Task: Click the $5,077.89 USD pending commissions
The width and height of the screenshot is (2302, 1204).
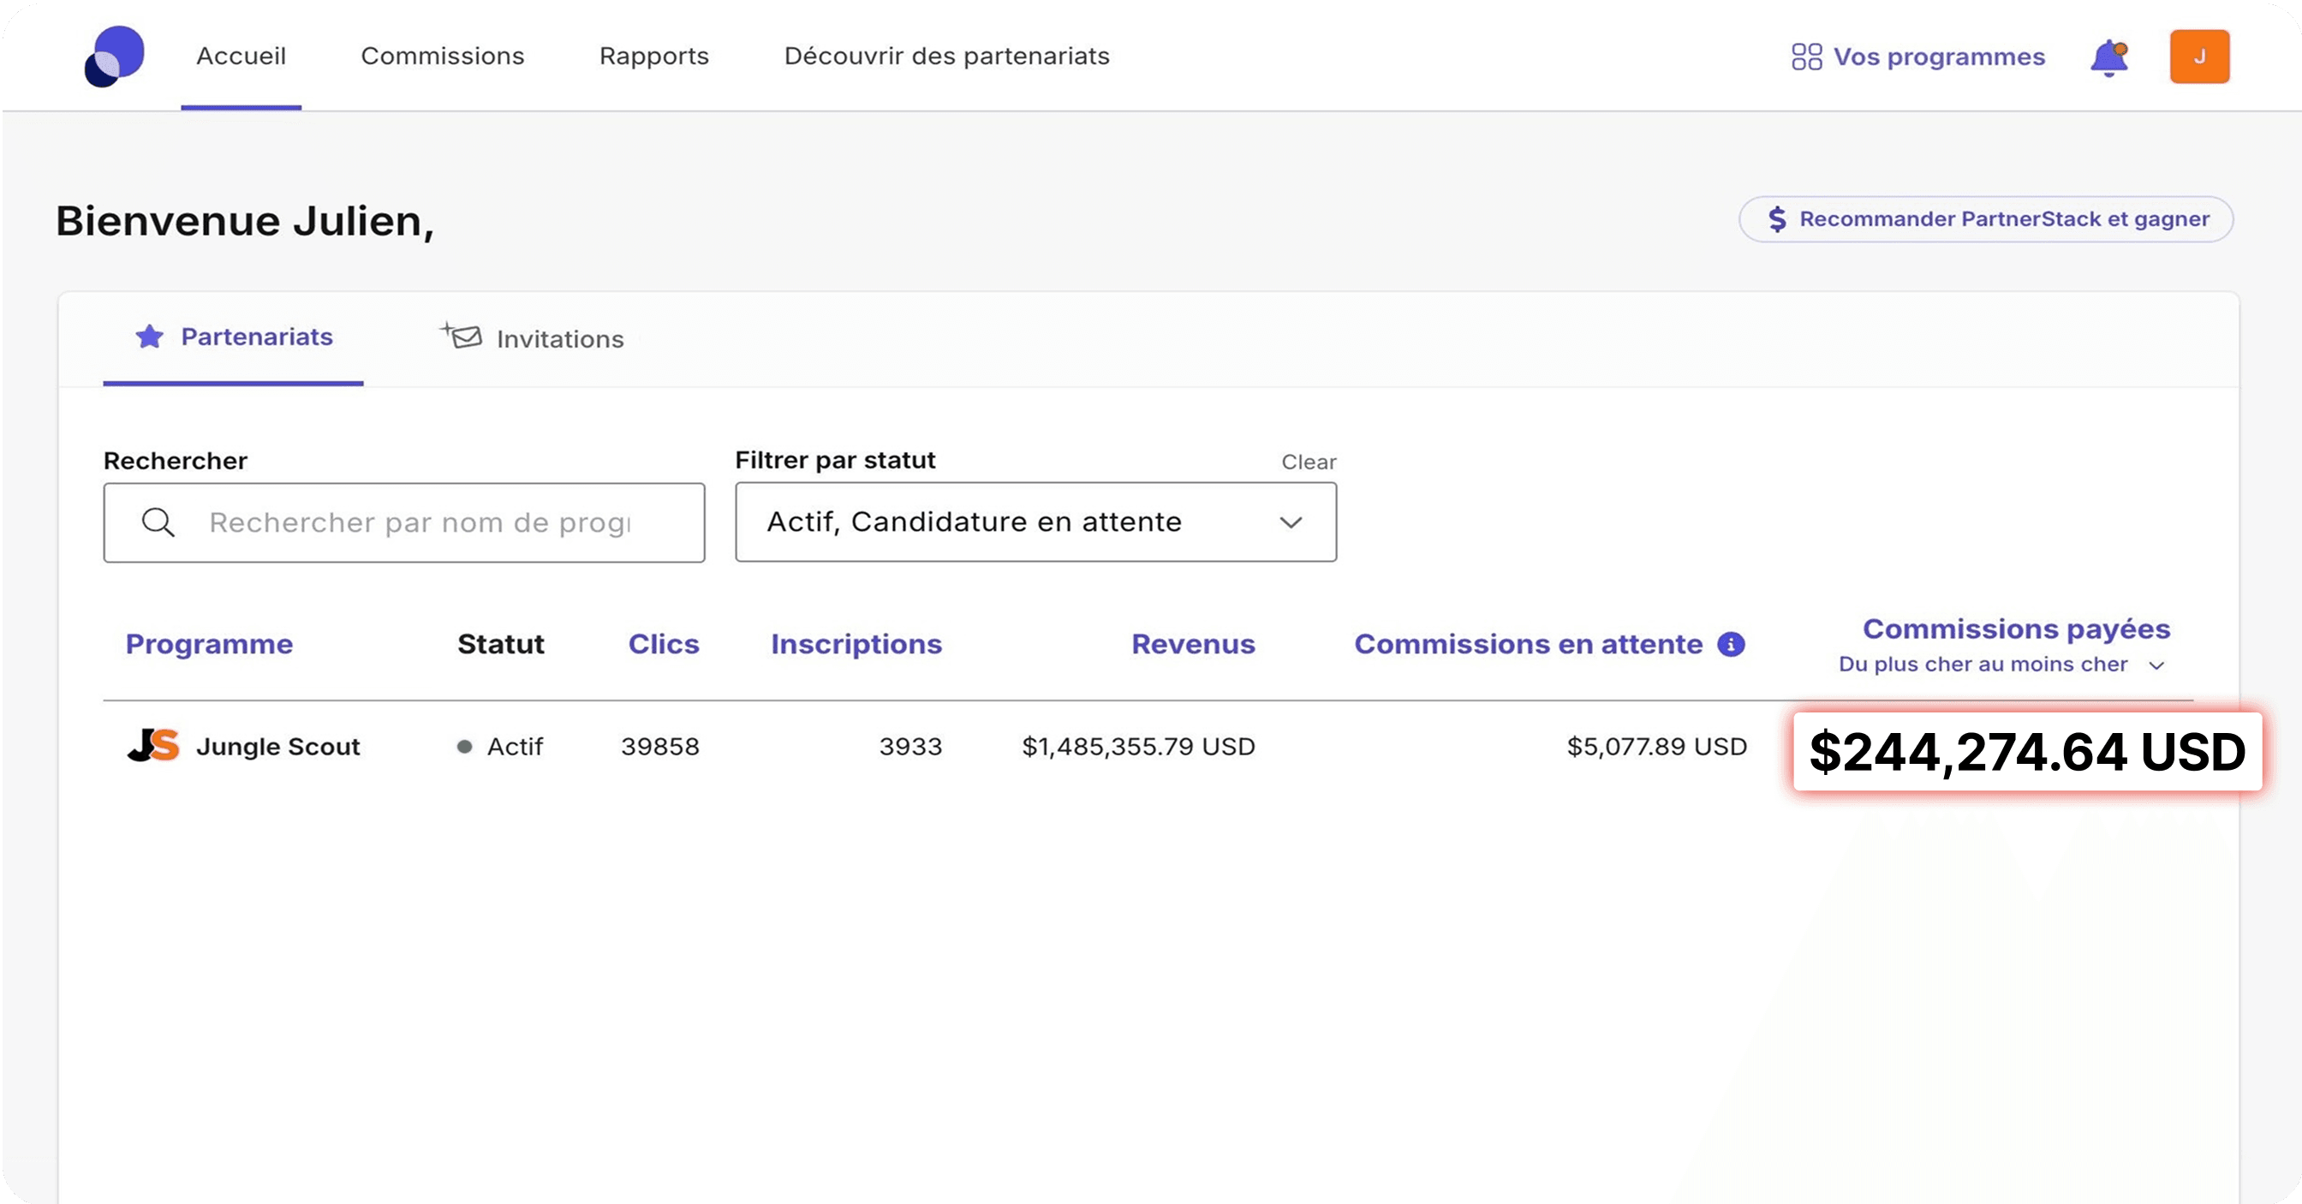Action: click(x=1657, y=747)
